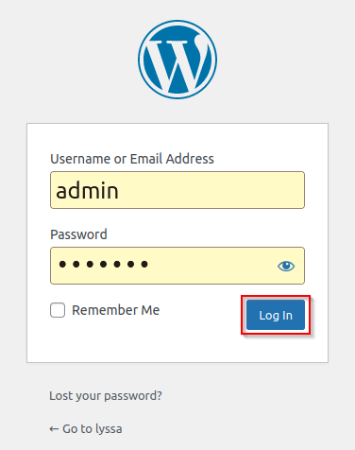
Task: Click on the masked password dots
Action: (103, 264)
